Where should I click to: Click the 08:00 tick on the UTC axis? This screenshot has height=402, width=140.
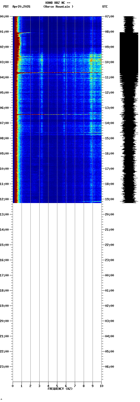(x=109, y=32)
